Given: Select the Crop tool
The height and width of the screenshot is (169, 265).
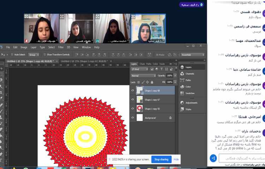Looking at the screenshot, I should click(x=1, y=92).
